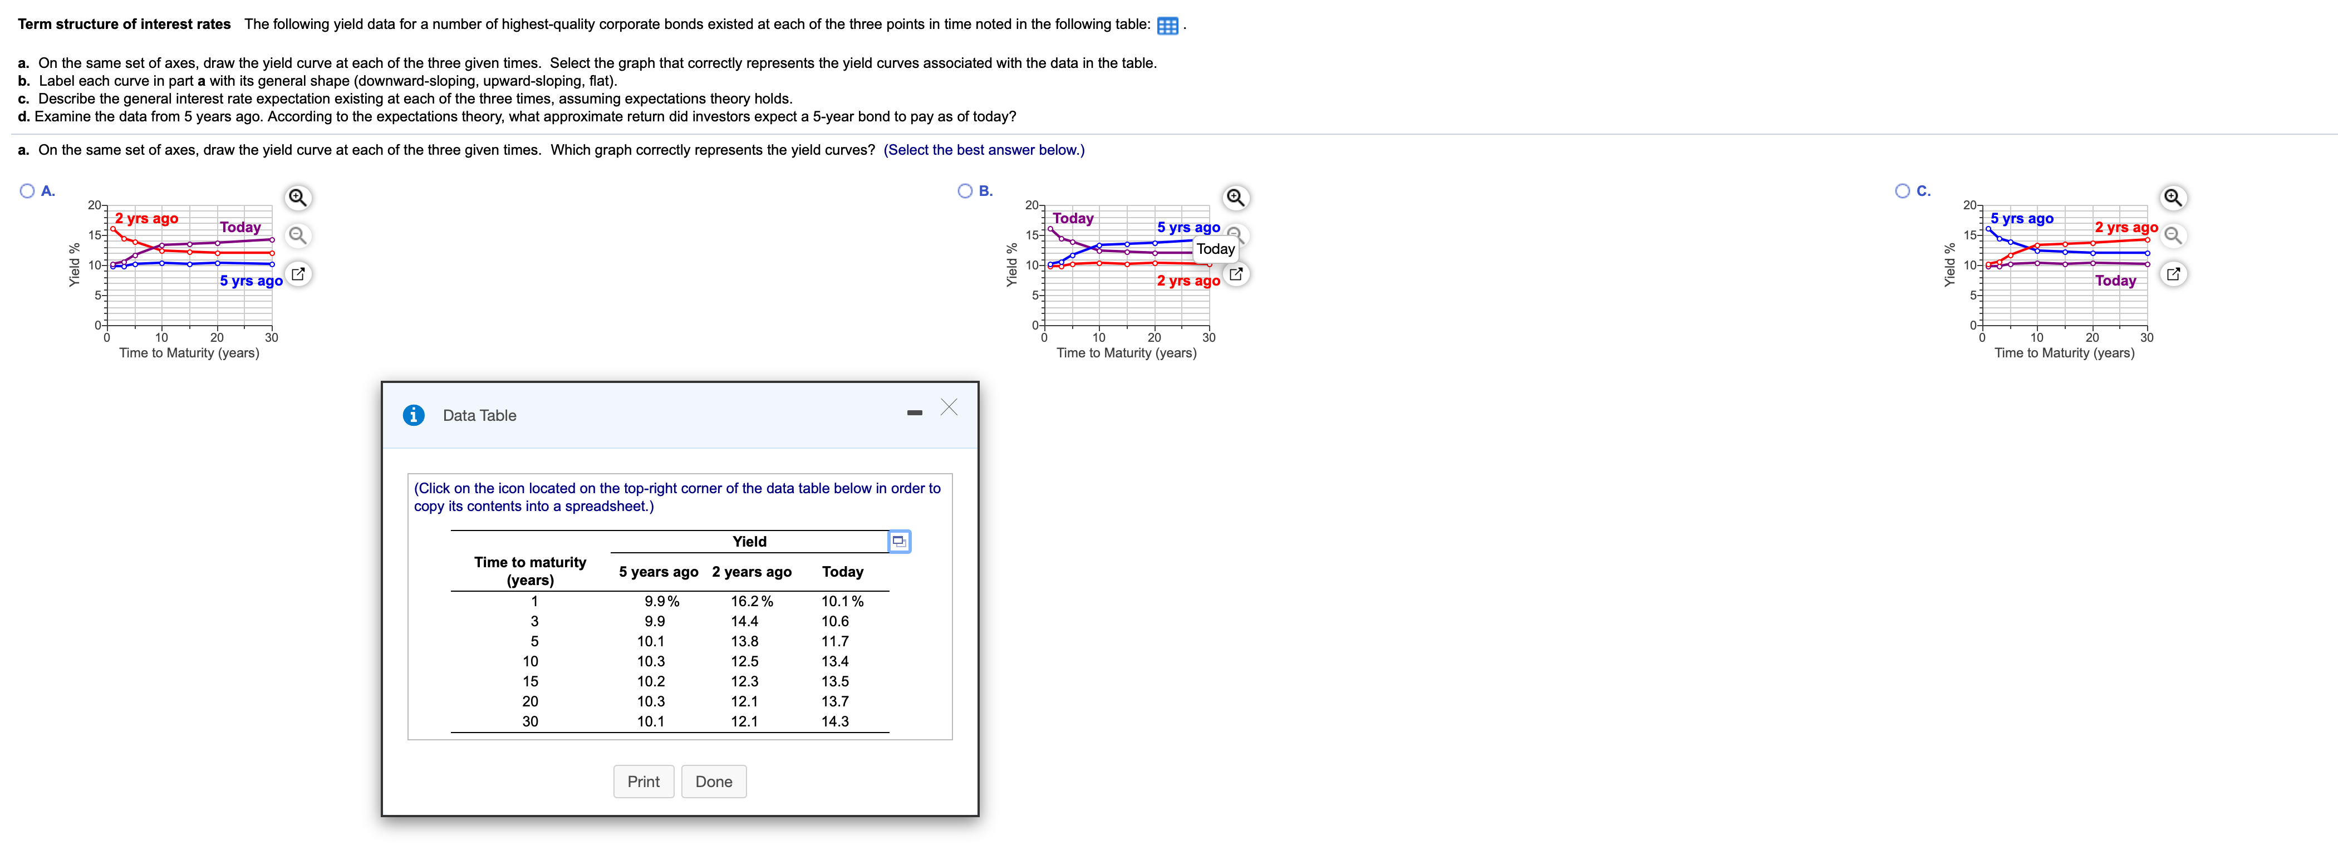Click the Yield column header in the table

tap(750, 541)
